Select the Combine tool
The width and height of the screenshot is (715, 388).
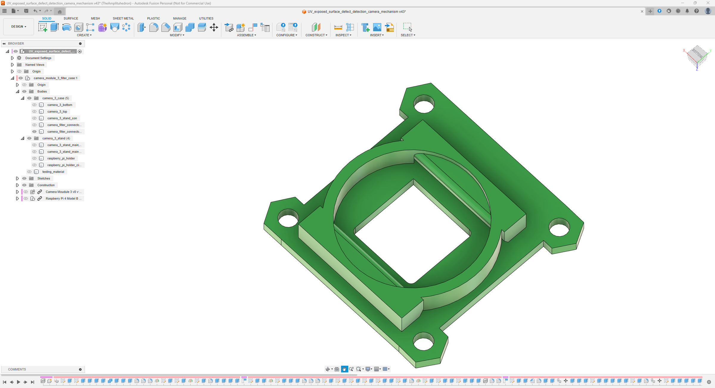190,27
